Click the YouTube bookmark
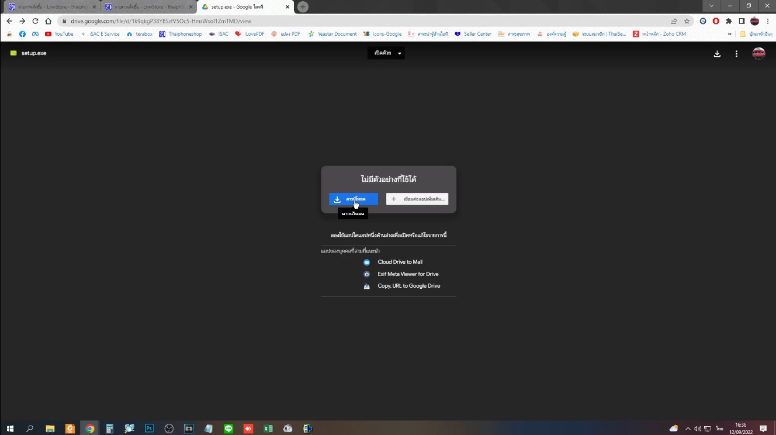This screenshot has width=776, height=435. pyautogui.click(x=60, y=34)
